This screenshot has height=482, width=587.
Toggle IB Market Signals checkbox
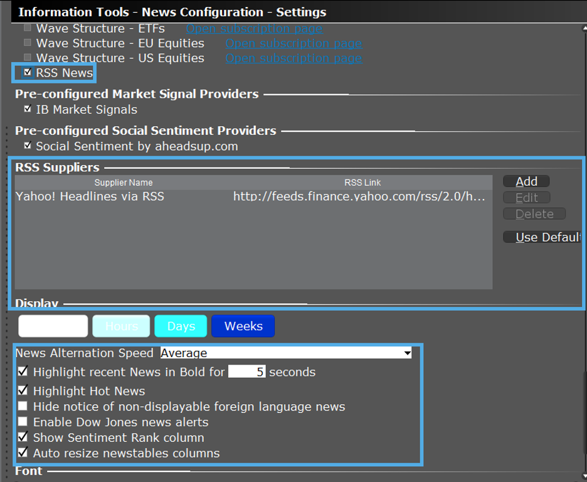[28, 109]
